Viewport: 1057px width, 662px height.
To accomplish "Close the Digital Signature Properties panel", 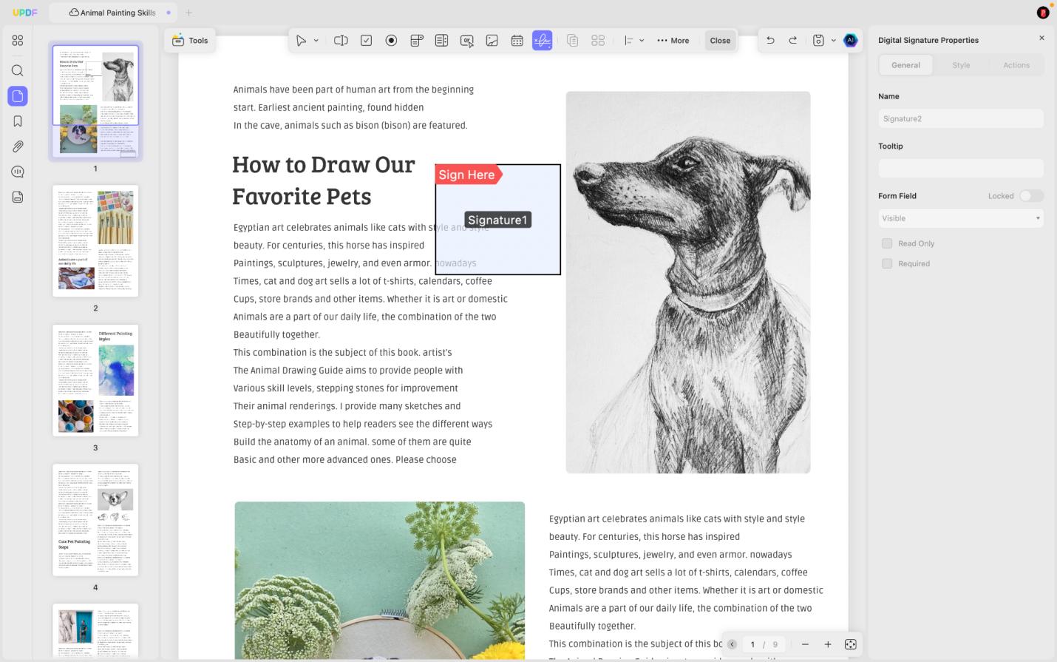I will [x=1041, y=38].
